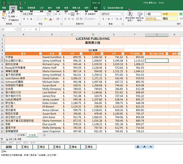Open the font size dropdown showing 12

(51, 14)
